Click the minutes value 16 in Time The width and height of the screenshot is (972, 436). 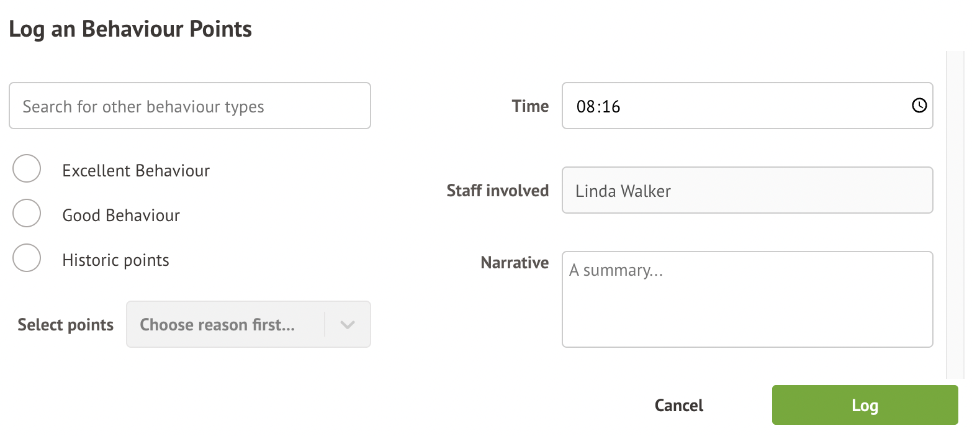click(611, 107)
